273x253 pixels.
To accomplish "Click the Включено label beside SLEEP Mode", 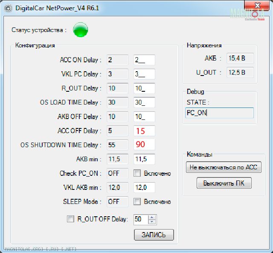I will [157, 202].
